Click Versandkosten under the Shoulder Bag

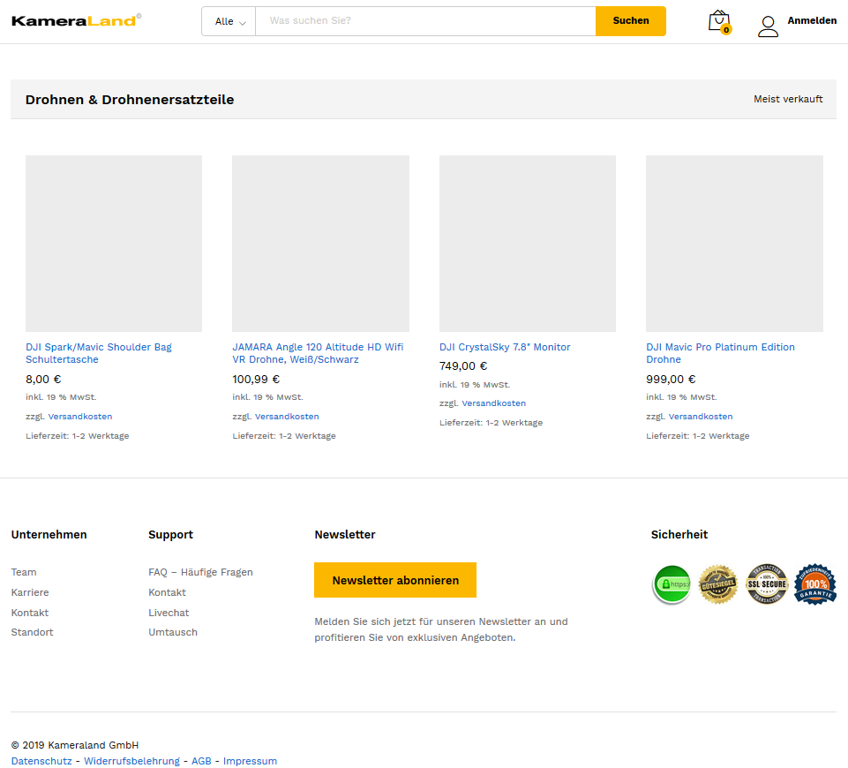(80, 417)
